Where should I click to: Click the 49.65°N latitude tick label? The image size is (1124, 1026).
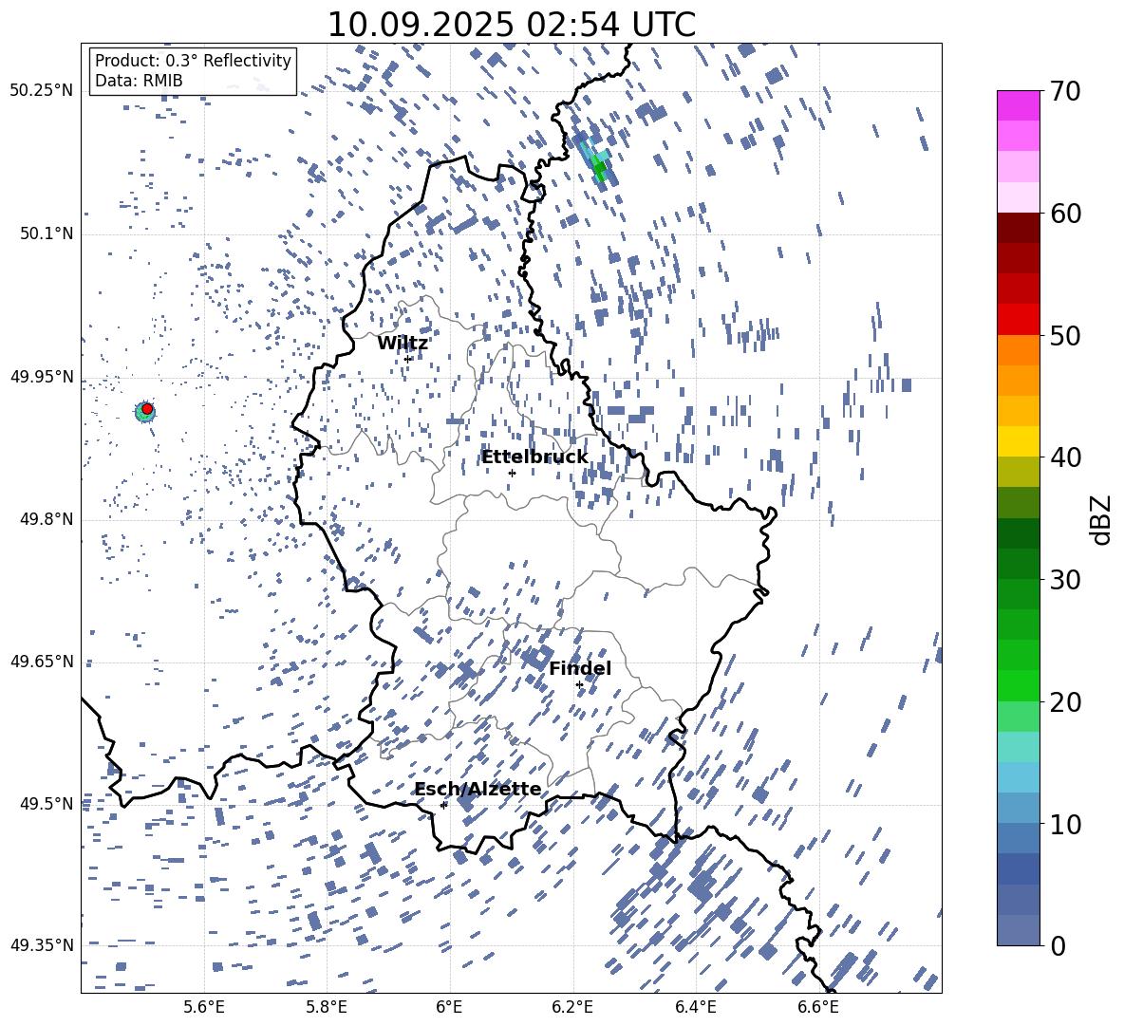point(42,662)
